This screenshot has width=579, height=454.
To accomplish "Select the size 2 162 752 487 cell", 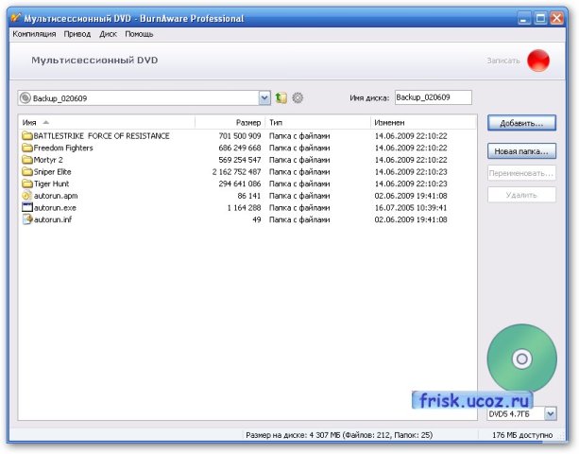I will coord(236,172).
